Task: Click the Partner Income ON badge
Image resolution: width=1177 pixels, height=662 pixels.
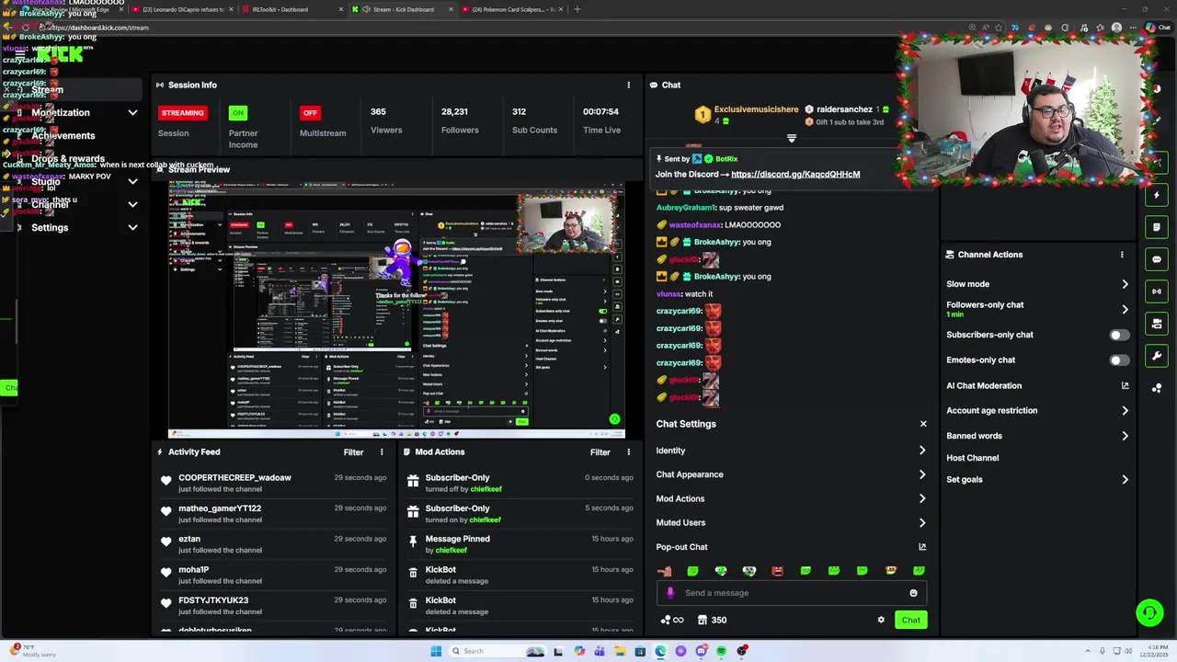Action: [238, 113]
